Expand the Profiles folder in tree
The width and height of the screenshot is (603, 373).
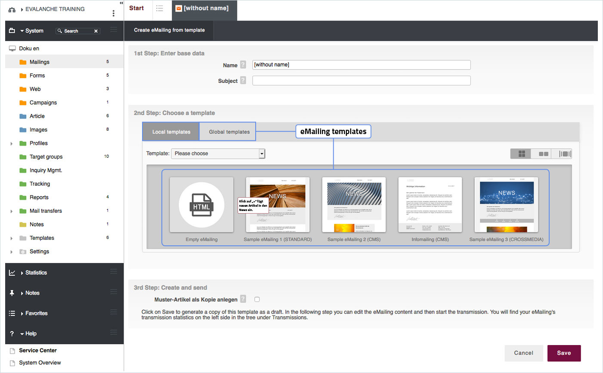click(12, 144)
